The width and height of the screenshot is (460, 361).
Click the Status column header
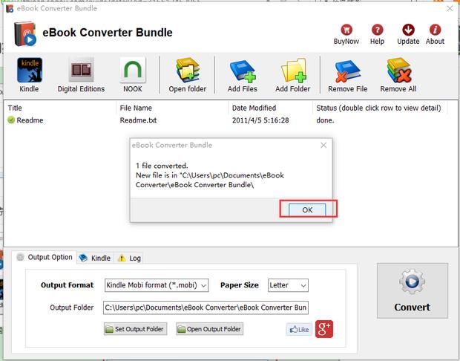[380, 108]
